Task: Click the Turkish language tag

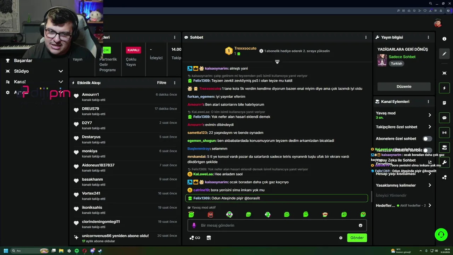Action: click(x=396, y=64)
